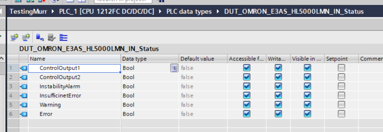Viewport: 383px width, 132px height.
Task: Click the tag icon of InsufficinetError row
Action: point(24,96)
